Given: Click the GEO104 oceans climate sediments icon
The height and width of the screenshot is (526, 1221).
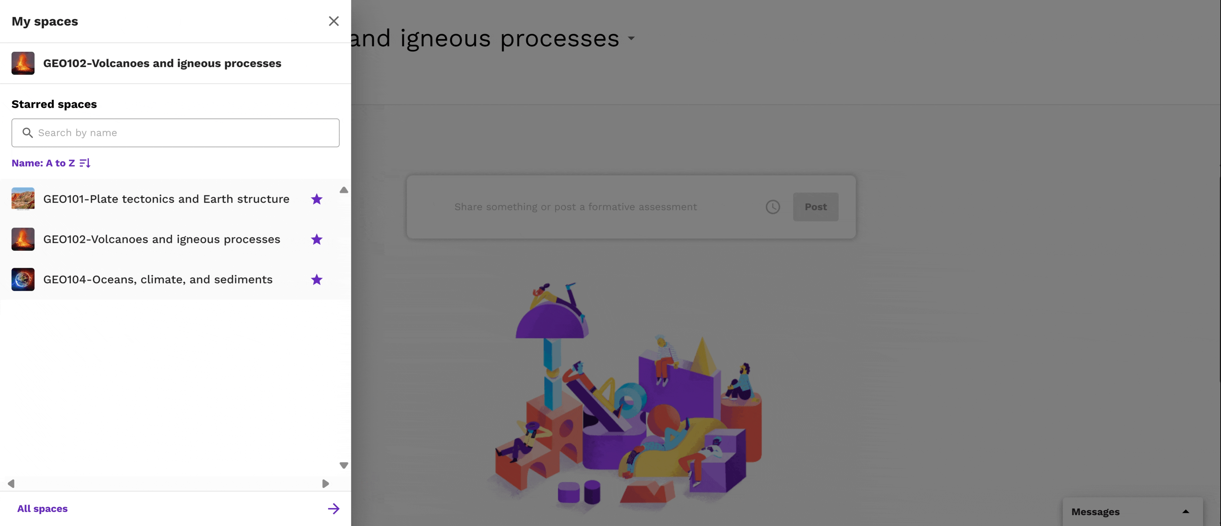Looking at the screenshot, I should point(23,279).
